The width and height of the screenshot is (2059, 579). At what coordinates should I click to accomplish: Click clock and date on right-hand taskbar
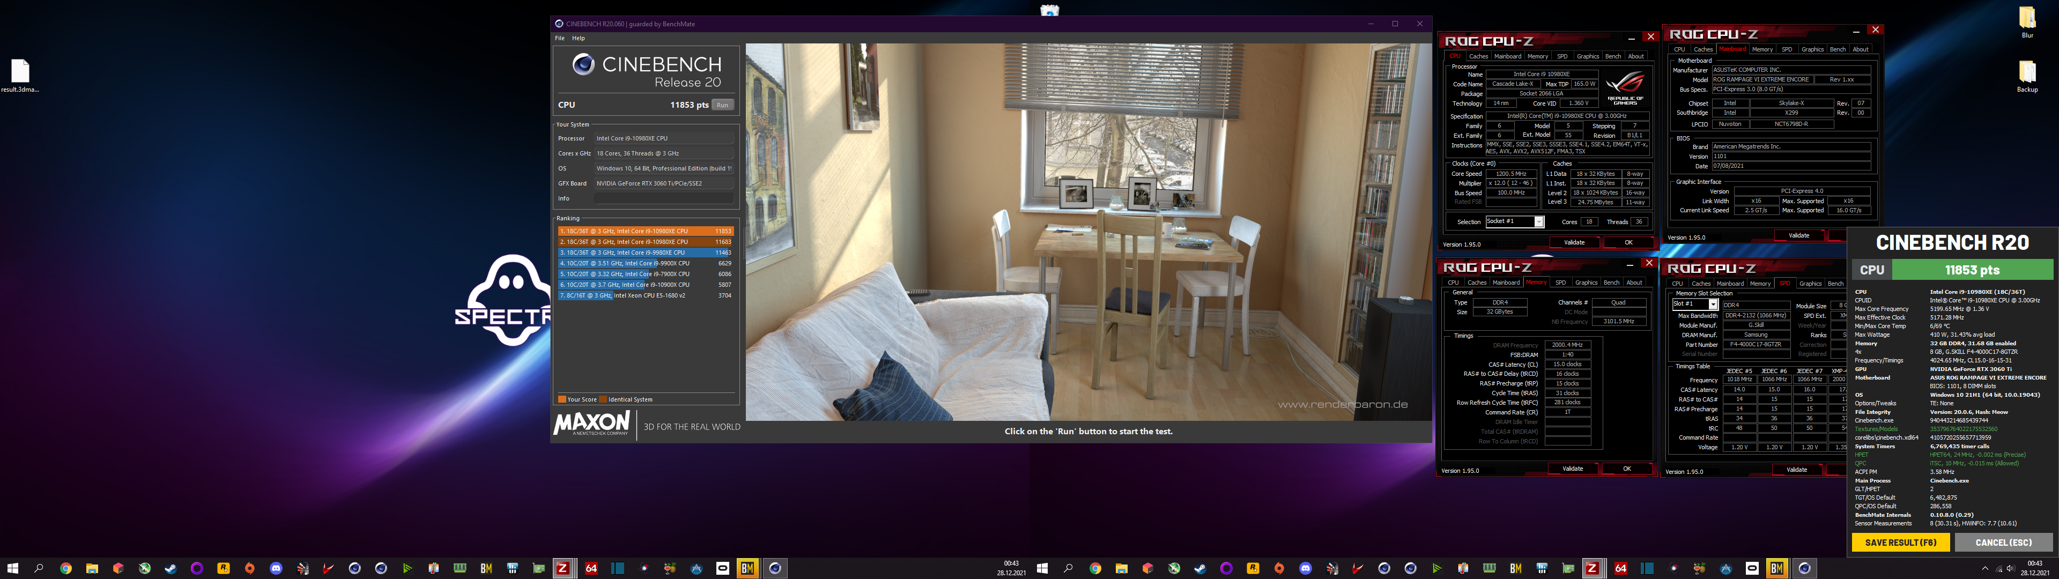tap(2034, 569)
